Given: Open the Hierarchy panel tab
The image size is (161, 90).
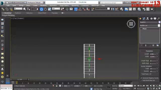Looking at the screenshot, I should (148, 18).
